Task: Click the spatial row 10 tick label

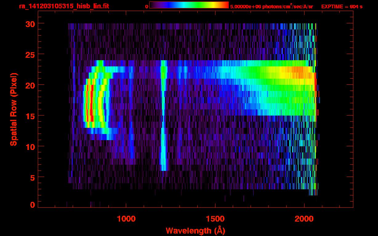Action: click(30, 147)
